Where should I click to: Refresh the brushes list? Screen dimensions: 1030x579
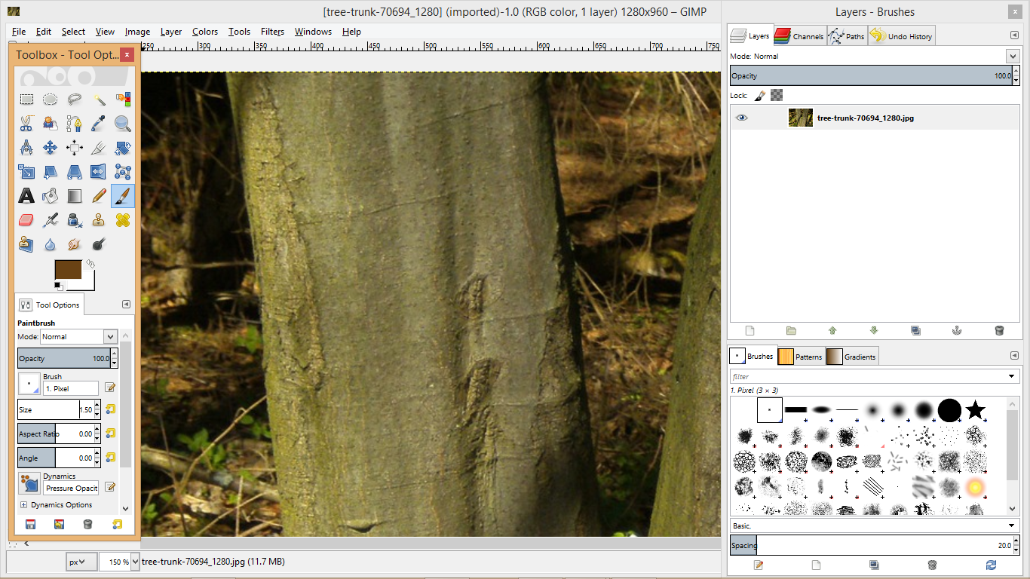point(991,564)
